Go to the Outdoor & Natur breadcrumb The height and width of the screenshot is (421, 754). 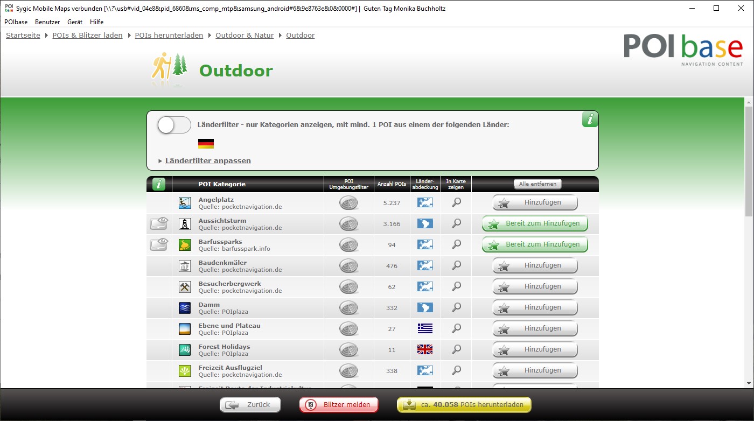245,36
